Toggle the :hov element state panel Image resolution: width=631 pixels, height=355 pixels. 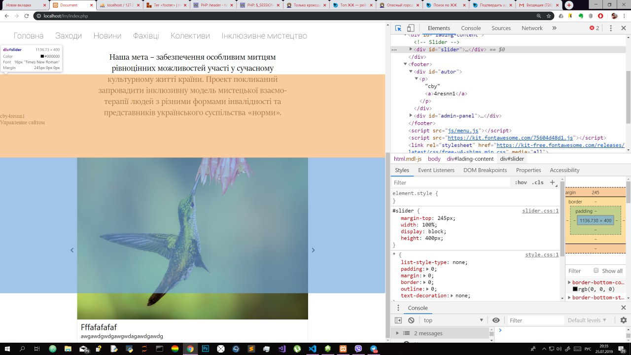tap(521, 182)
